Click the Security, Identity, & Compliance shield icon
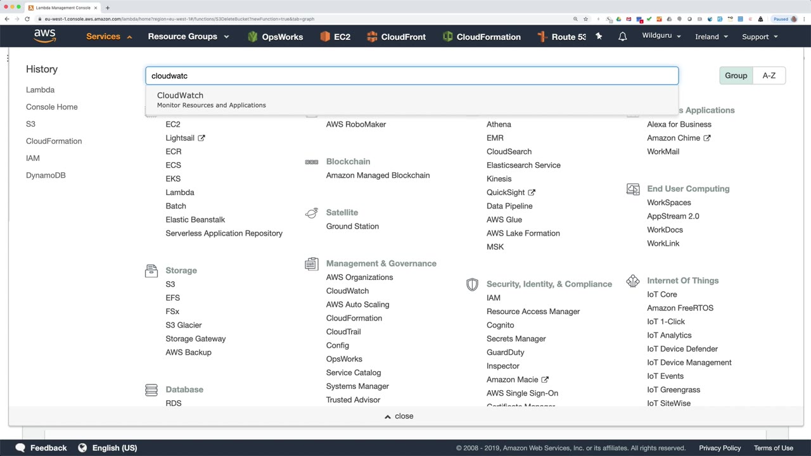The height and width of the screenshot is (456, 811). 472,284
